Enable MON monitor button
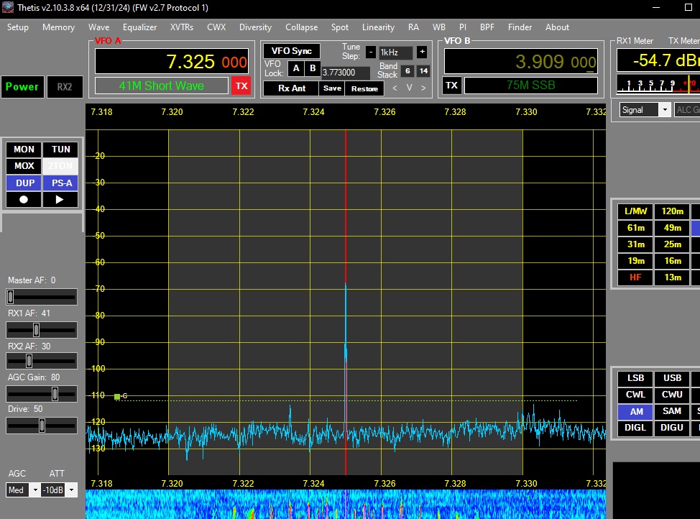The image size is (700, 519). pyautogui.click(x=24, y=150)
